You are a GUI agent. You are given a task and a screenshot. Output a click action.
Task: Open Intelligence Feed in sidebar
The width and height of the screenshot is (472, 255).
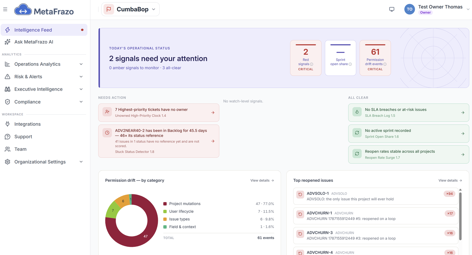pyautogui.click(x=44, y=30)
